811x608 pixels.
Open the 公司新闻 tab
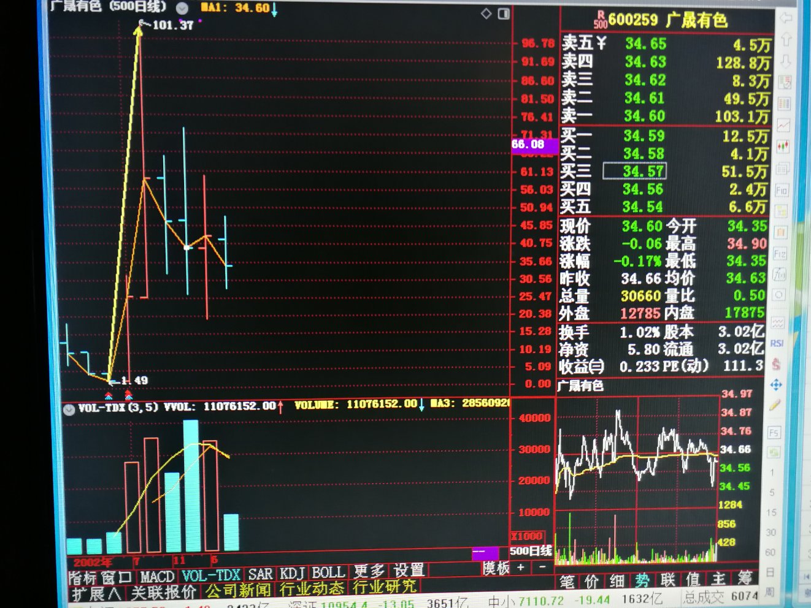click(238, 590)
